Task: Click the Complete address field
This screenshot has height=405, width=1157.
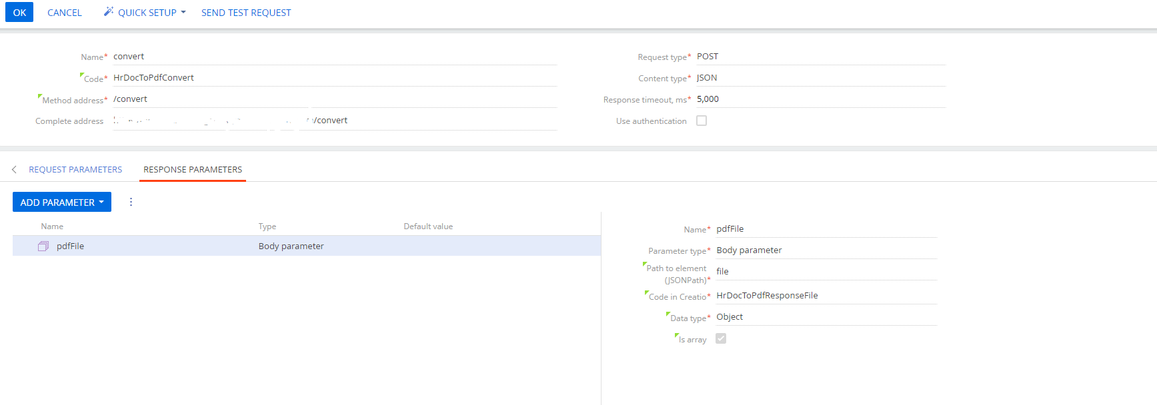Action: 335,121
